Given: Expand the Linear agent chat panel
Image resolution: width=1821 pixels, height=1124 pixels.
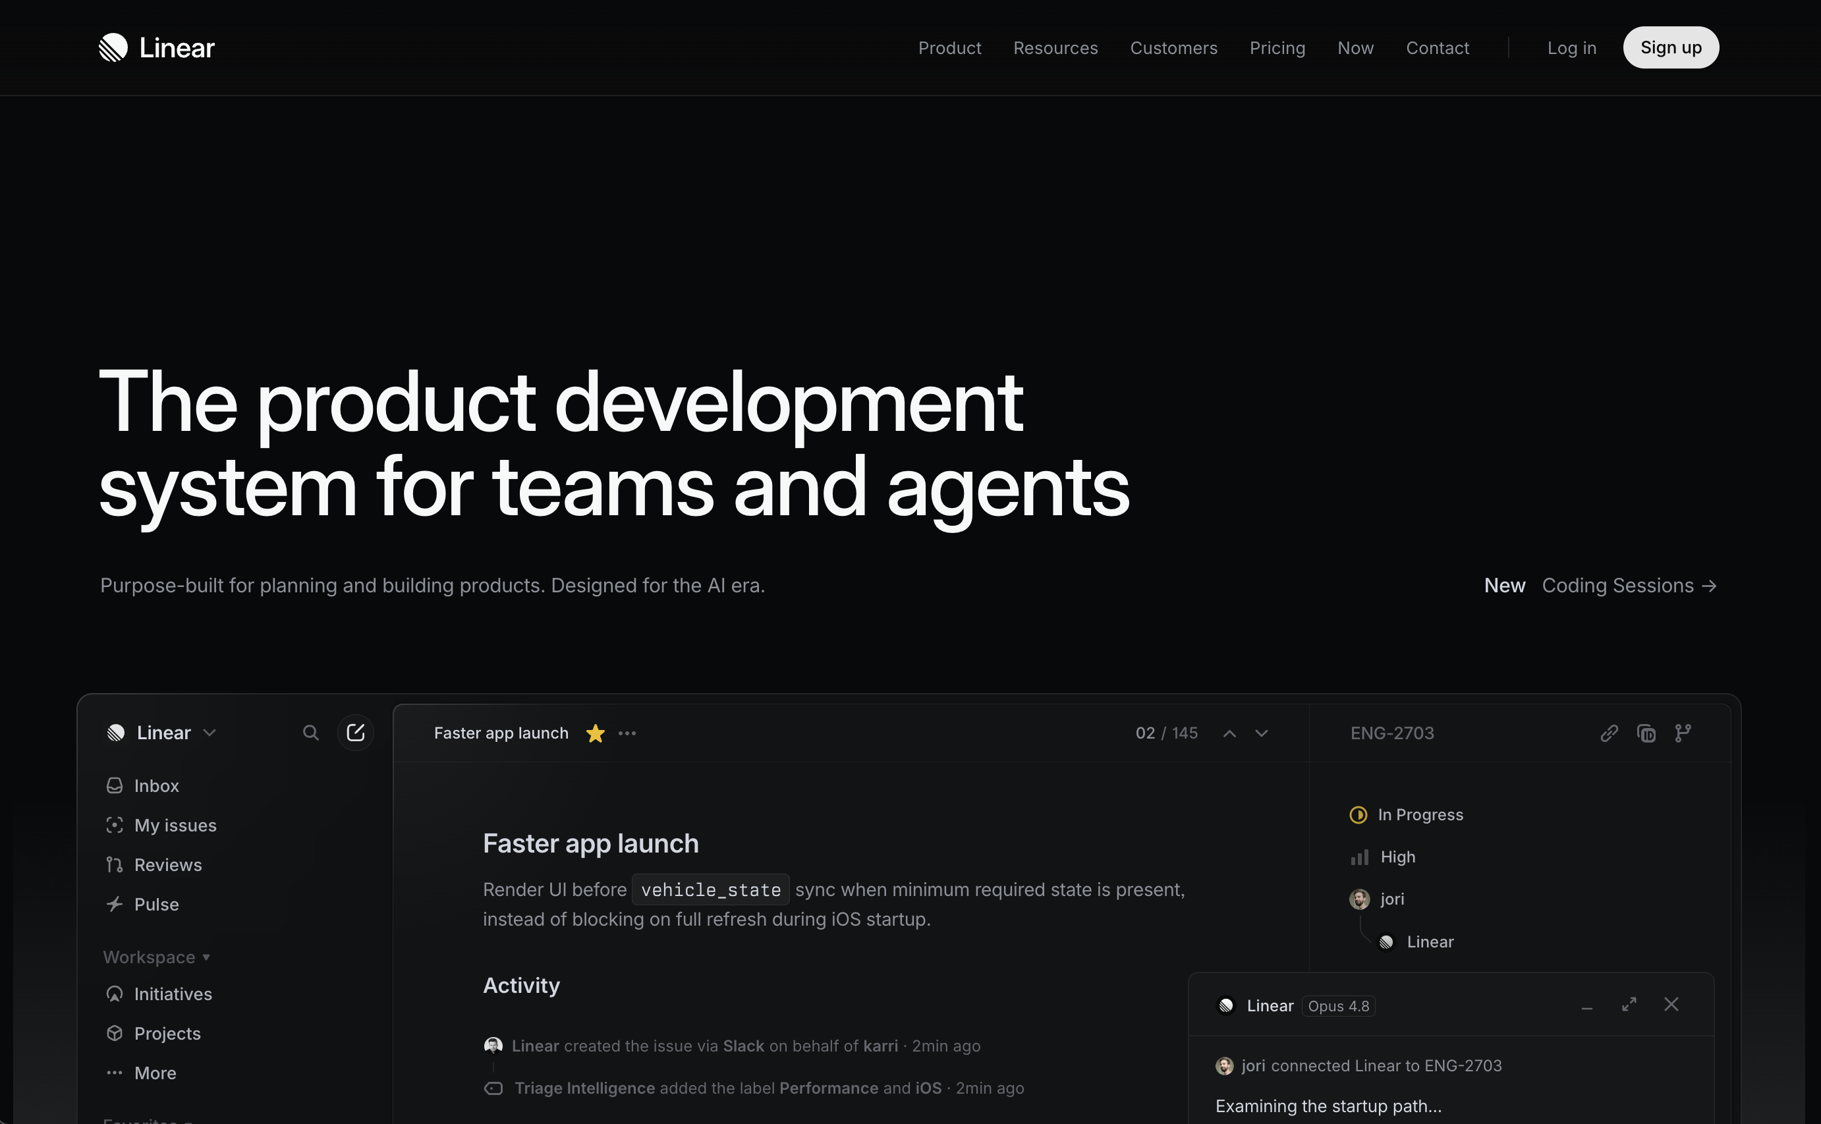Looking at the screenshot, I should tap(1629, 1004).
